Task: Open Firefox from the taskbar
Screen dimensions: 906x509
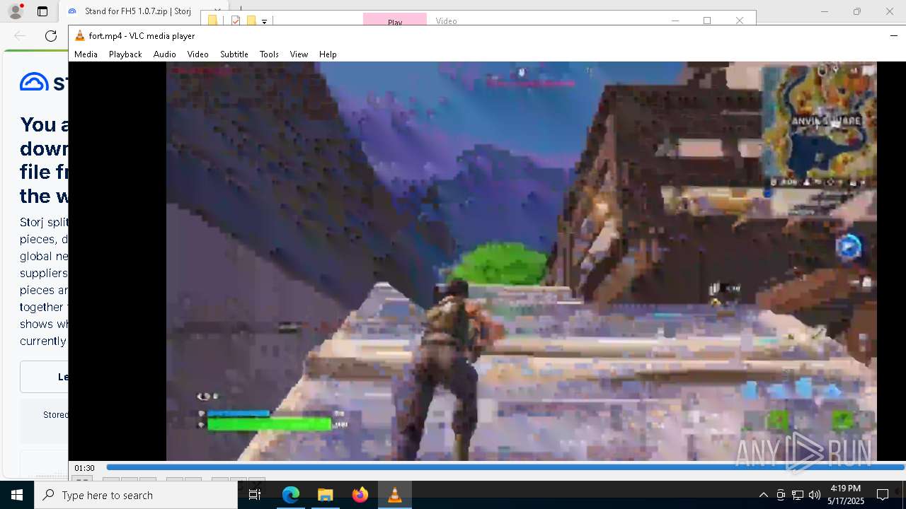Action: [x=360, y=495]
